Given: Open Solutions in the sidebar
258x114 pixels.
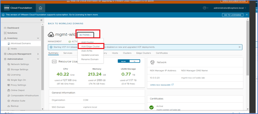Looking at the screenshot, I should click(x=12, y=33).
